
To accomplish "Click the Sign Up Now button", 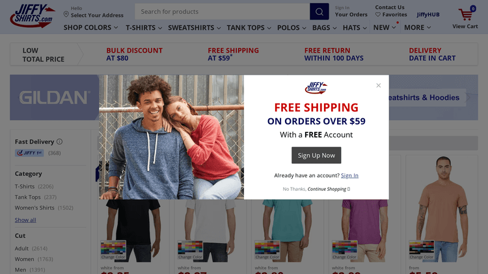I will (x=316, y=155).
